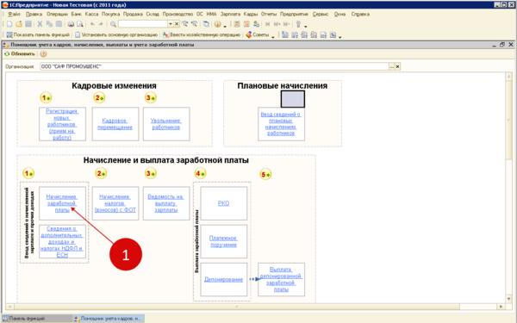Open Увольнение работников link
This screenshot has width=517, height=323.
pos(165,124)
